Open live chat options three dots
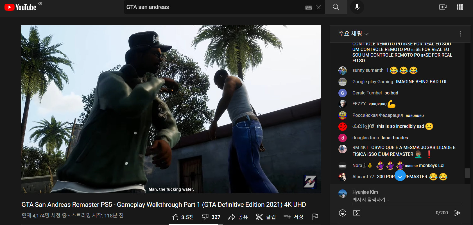 (x=460, y=34)
